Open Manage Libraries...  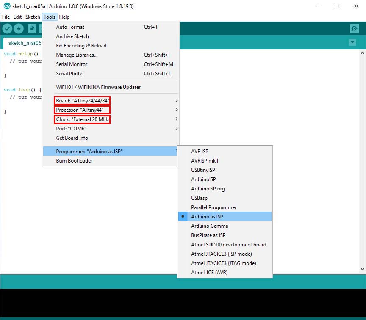[x=111, y=55]
